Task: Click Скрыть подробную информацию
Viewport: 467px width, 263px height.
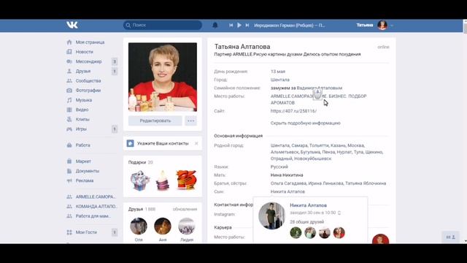Action: pos(305,123)
